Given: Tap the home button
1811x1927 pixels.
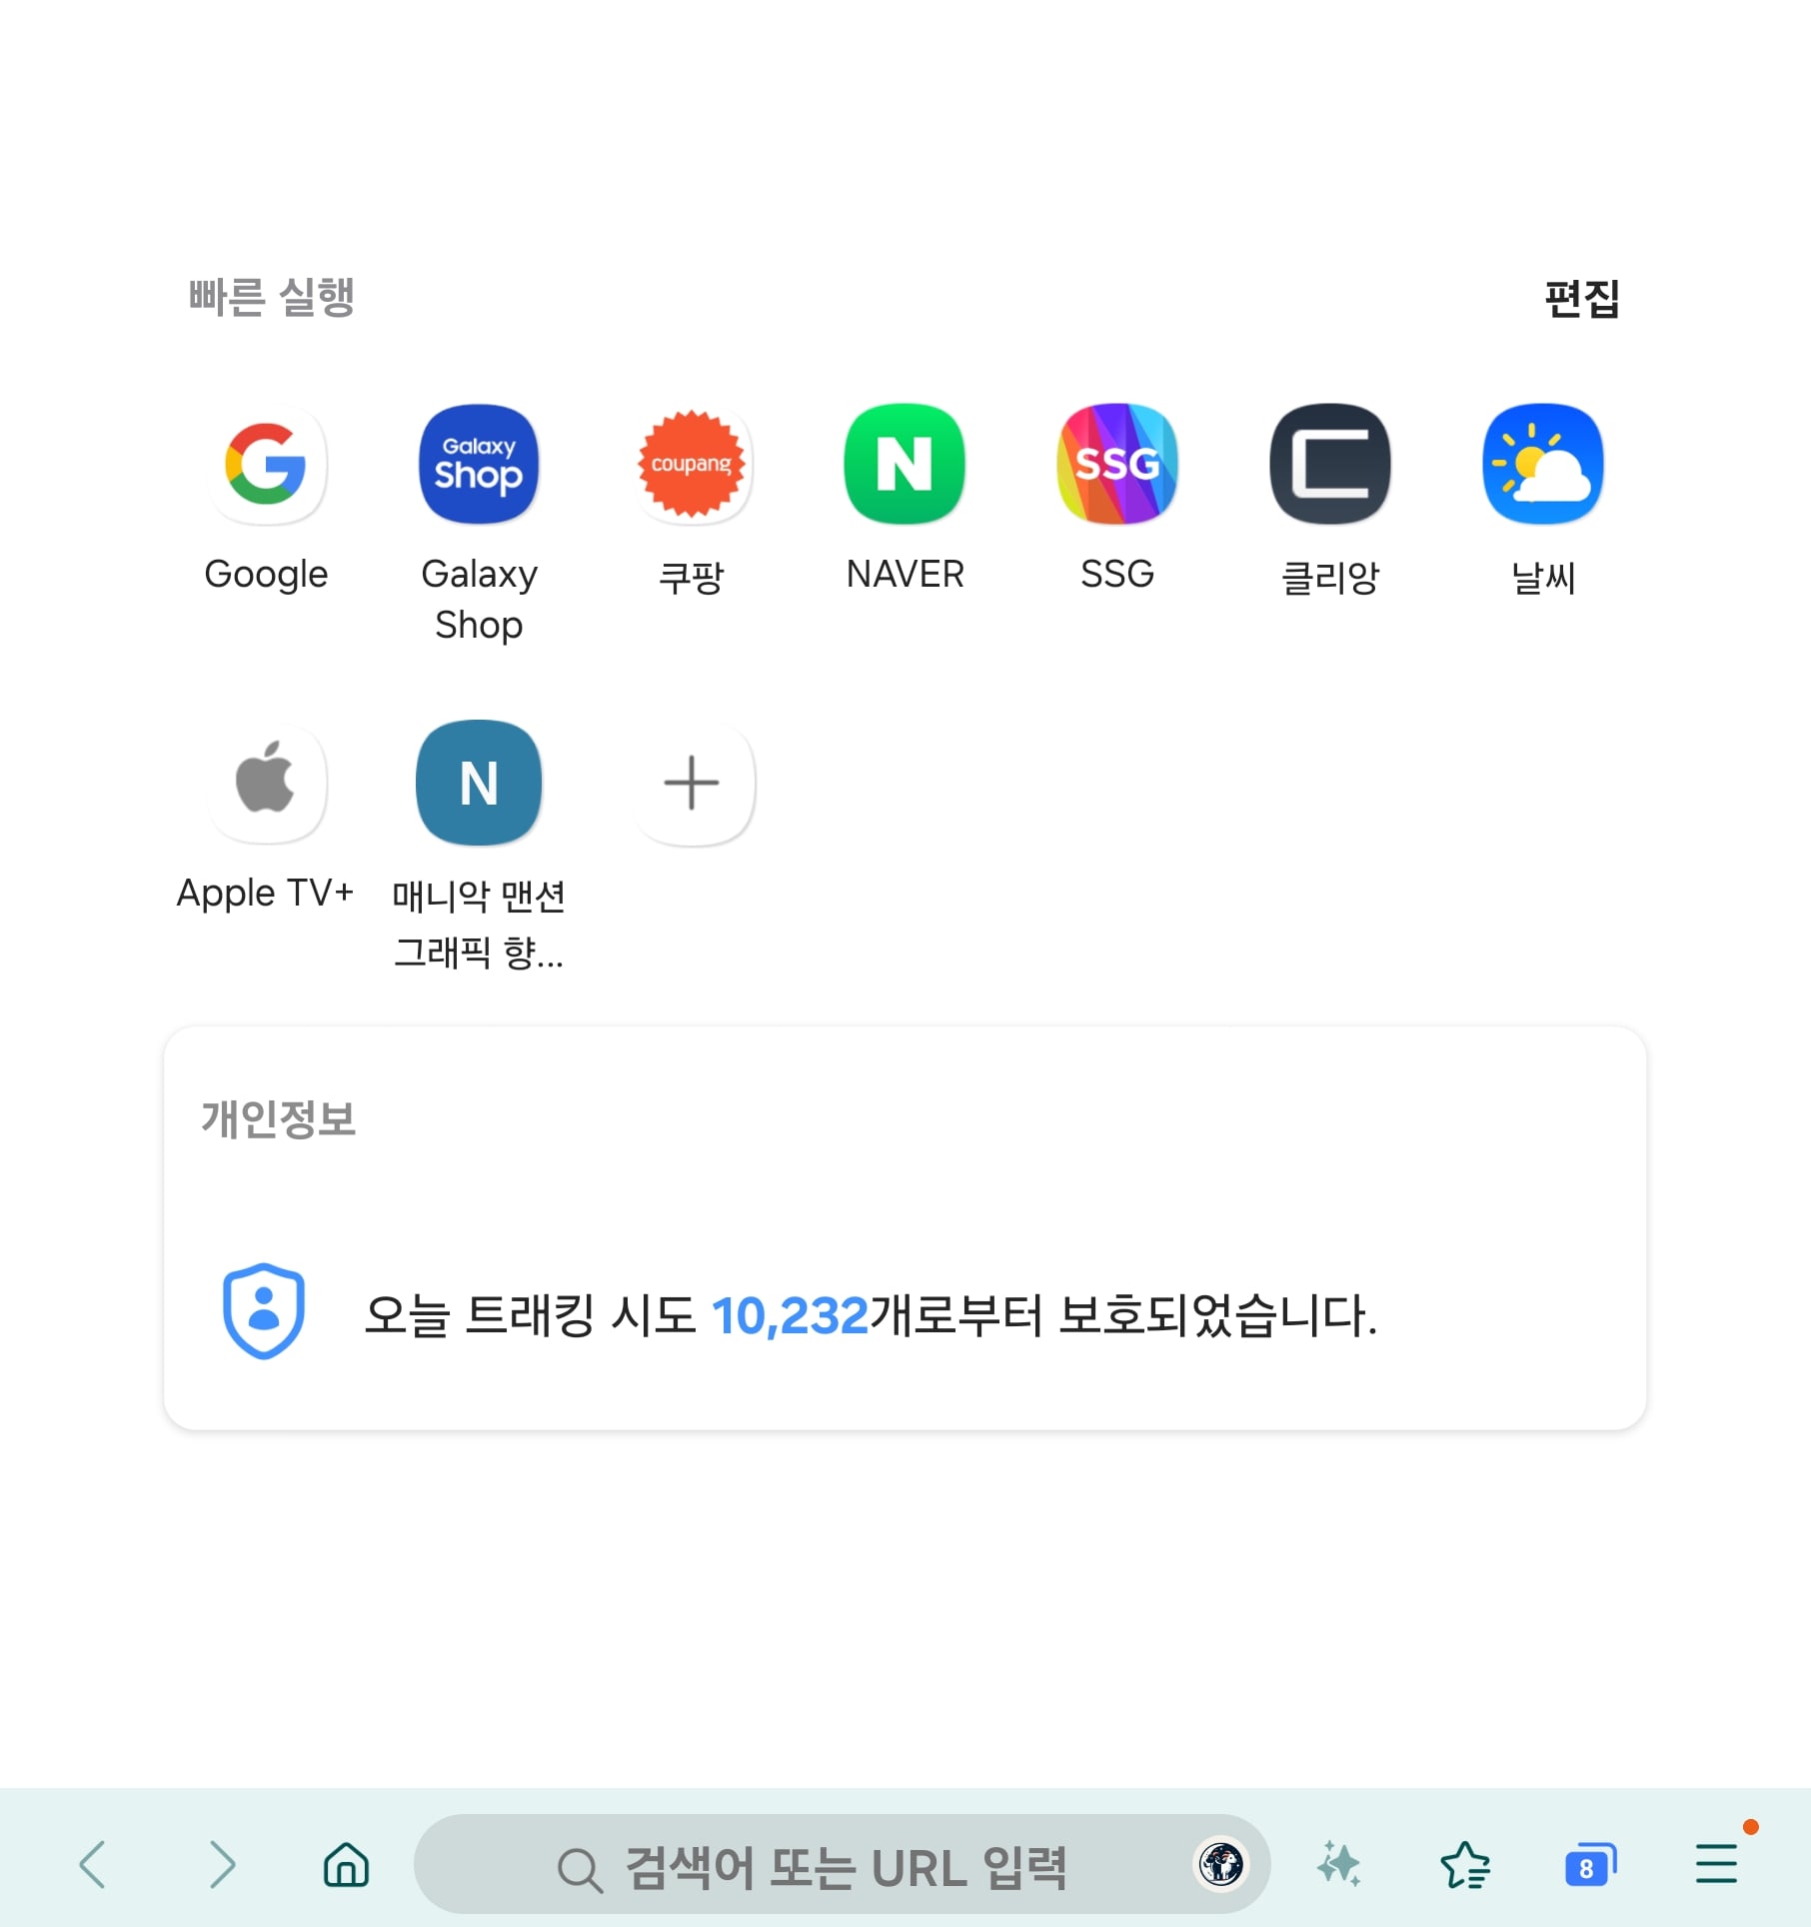Looking at the screenshot, I should click(x=347, y=1865).
